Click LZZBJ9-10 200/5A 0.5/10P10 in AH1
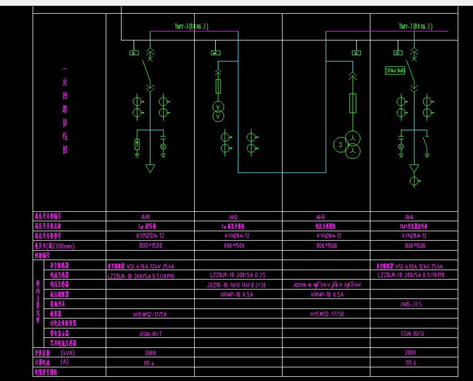 140,276
